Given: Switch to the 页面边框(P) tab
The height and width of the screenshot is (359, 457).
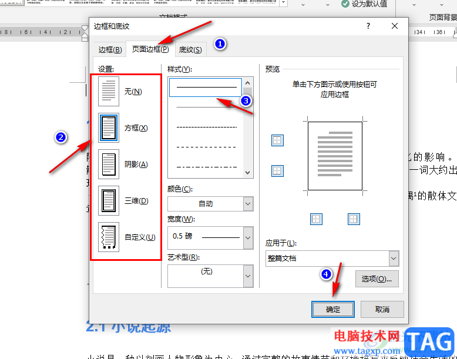Looking at the screenshot, I should (150, 49).
